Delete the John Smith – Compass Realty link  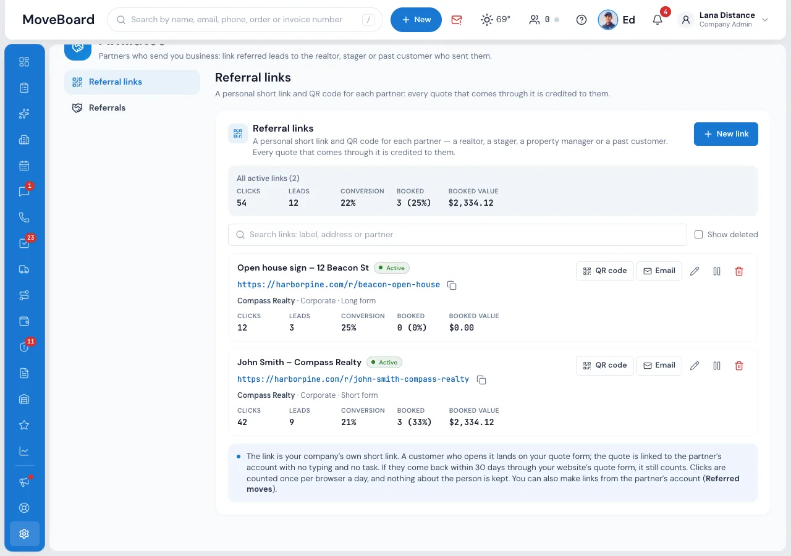tap(739, 366)
